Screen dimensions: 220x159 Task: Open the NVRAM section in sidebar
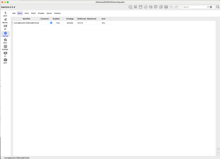(x=5, y=48)
